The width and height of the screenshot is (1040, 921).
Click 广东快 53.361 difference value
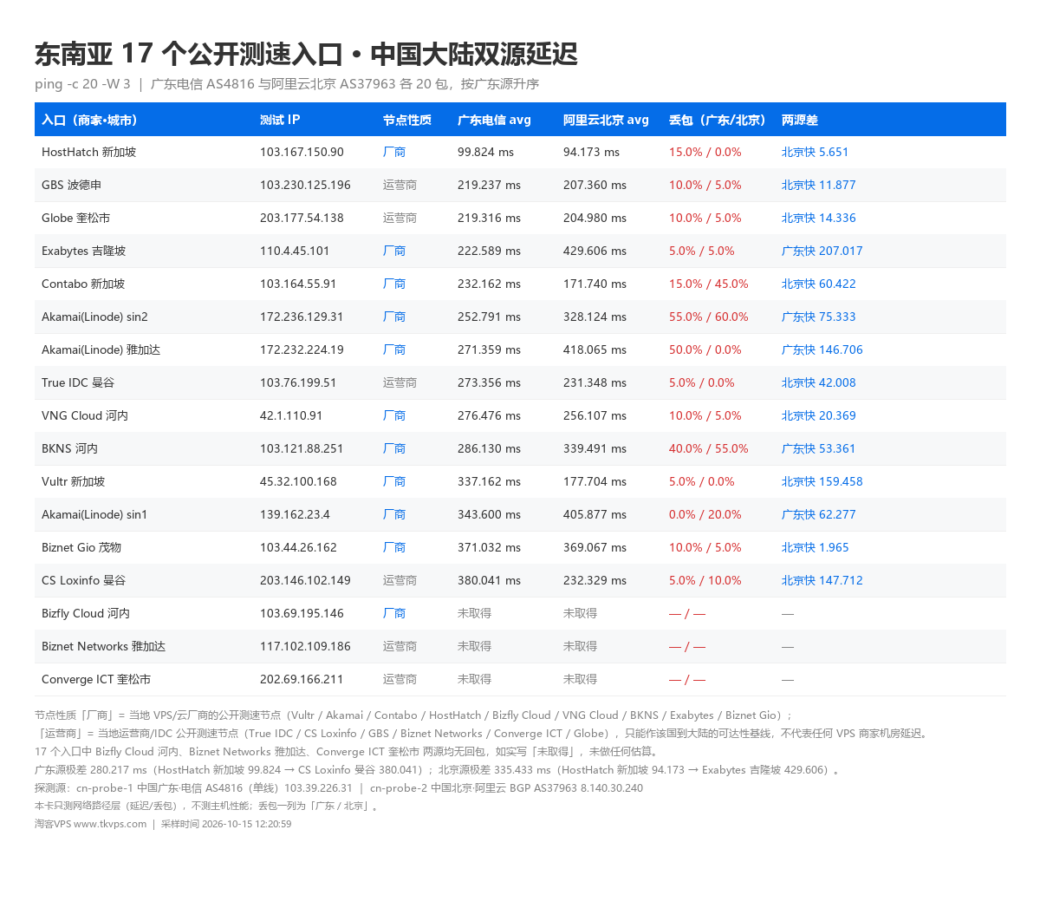[818, 448]
